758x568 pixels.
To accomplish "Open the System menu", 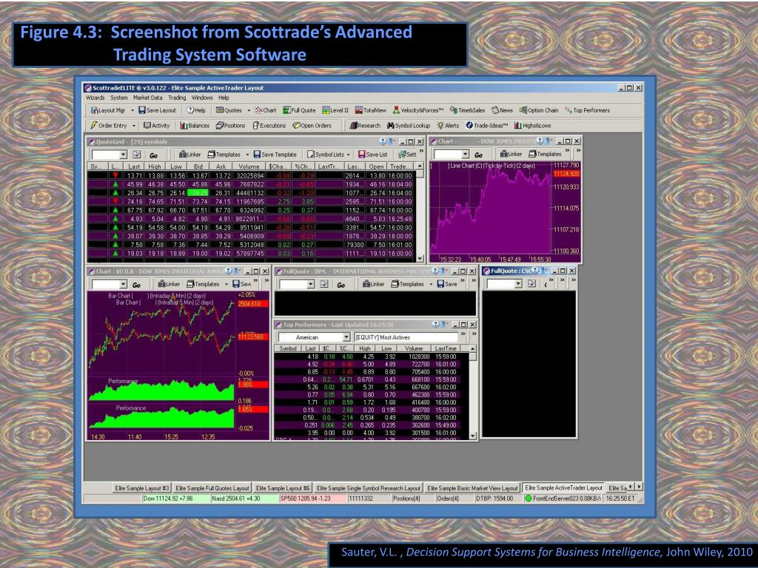I will click(x=118, y=98).
